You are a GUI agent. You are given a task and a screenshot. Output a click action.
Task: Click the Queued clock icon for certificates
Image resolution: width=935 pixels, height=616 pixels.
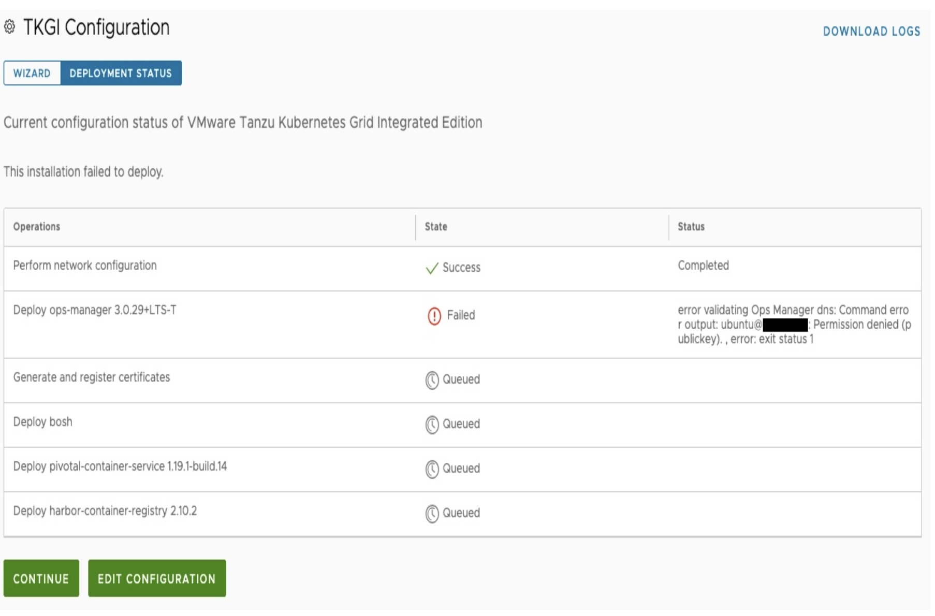click(x=432, y=380)
